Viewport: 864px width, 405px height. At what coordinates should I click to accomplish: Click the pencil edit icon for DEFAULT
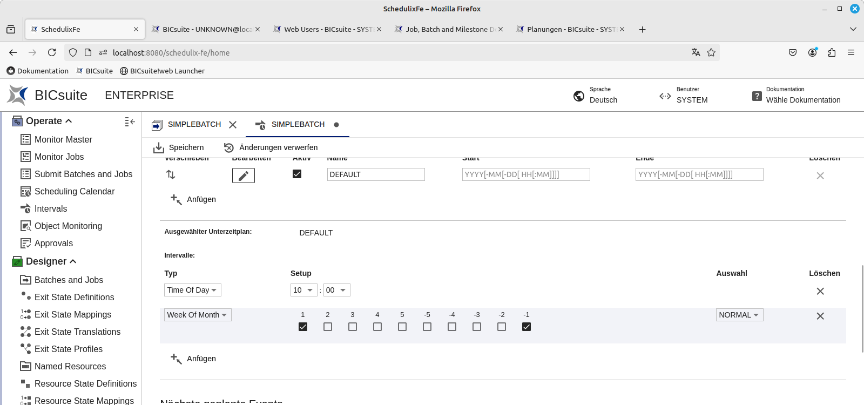click(243, 175)
